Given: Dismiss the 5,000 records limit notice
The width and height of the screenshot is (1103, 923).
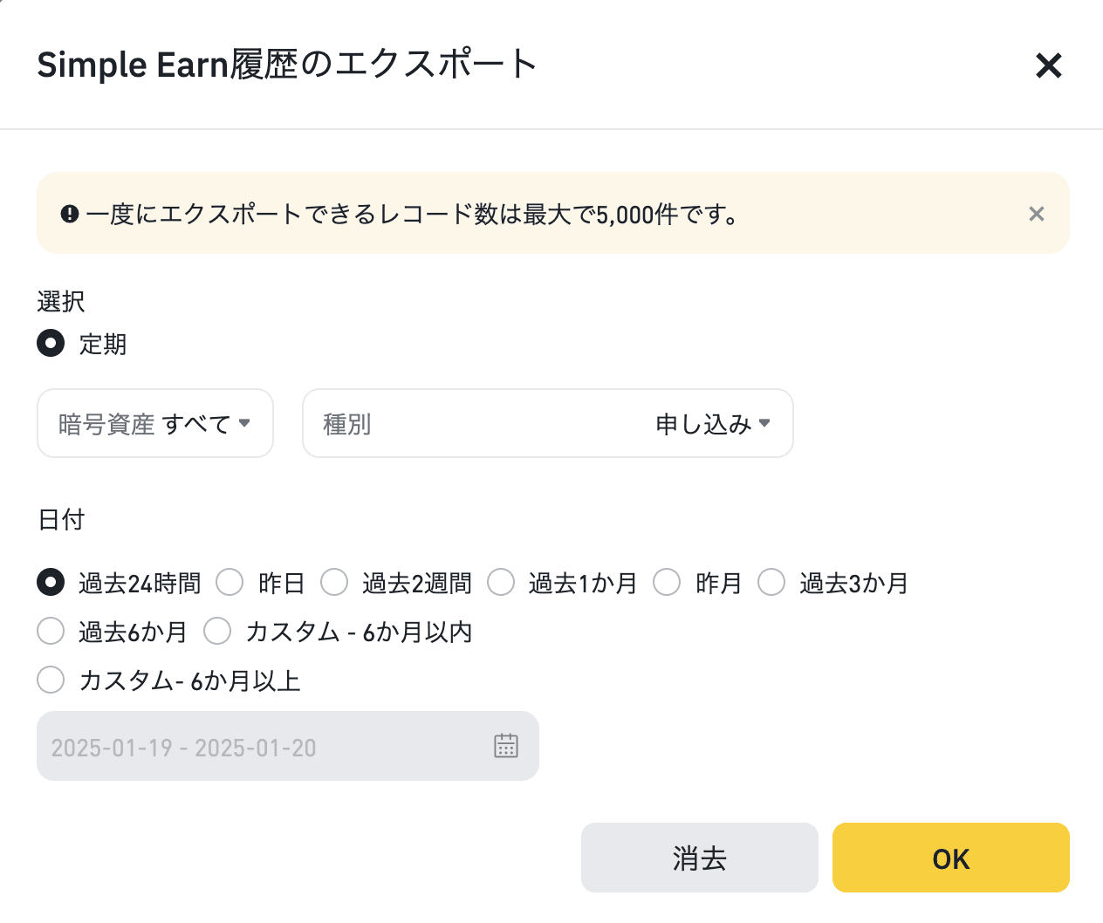Looking at the screenshot, I should (x=1036, y=213).
